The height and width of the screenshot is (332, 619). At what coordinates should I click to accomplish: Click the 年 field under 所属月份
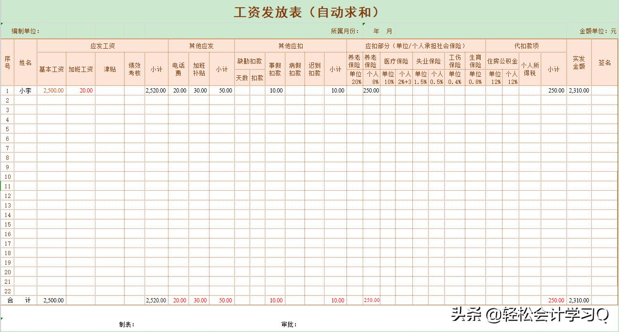click(377, 31)
